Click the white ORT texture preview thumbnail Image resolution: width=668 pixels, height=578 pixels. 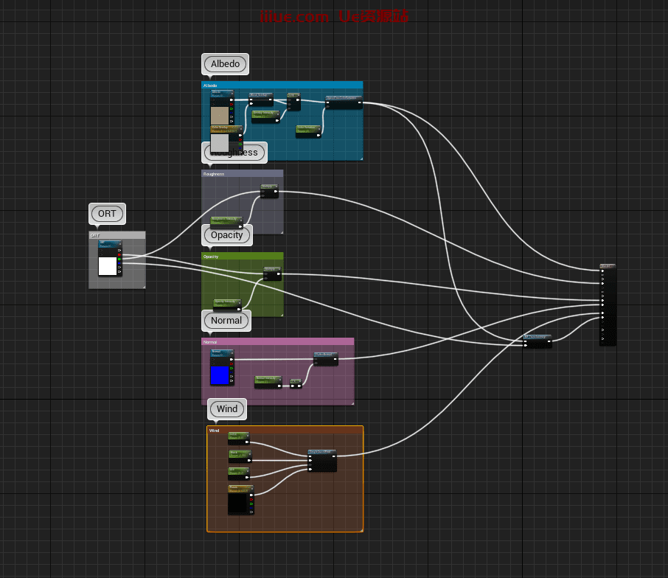tap(108, 266)
